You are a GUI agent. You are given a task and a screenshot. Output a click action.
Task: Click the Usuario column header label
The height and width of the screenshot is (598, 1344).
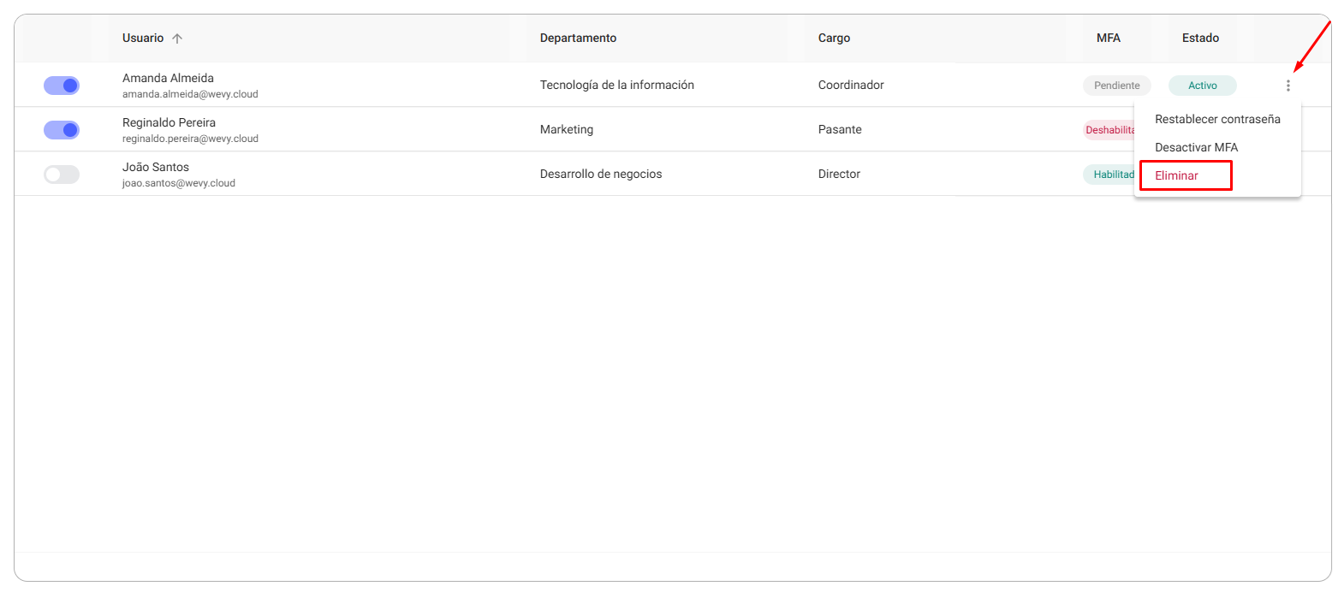[x=143, y=38]
